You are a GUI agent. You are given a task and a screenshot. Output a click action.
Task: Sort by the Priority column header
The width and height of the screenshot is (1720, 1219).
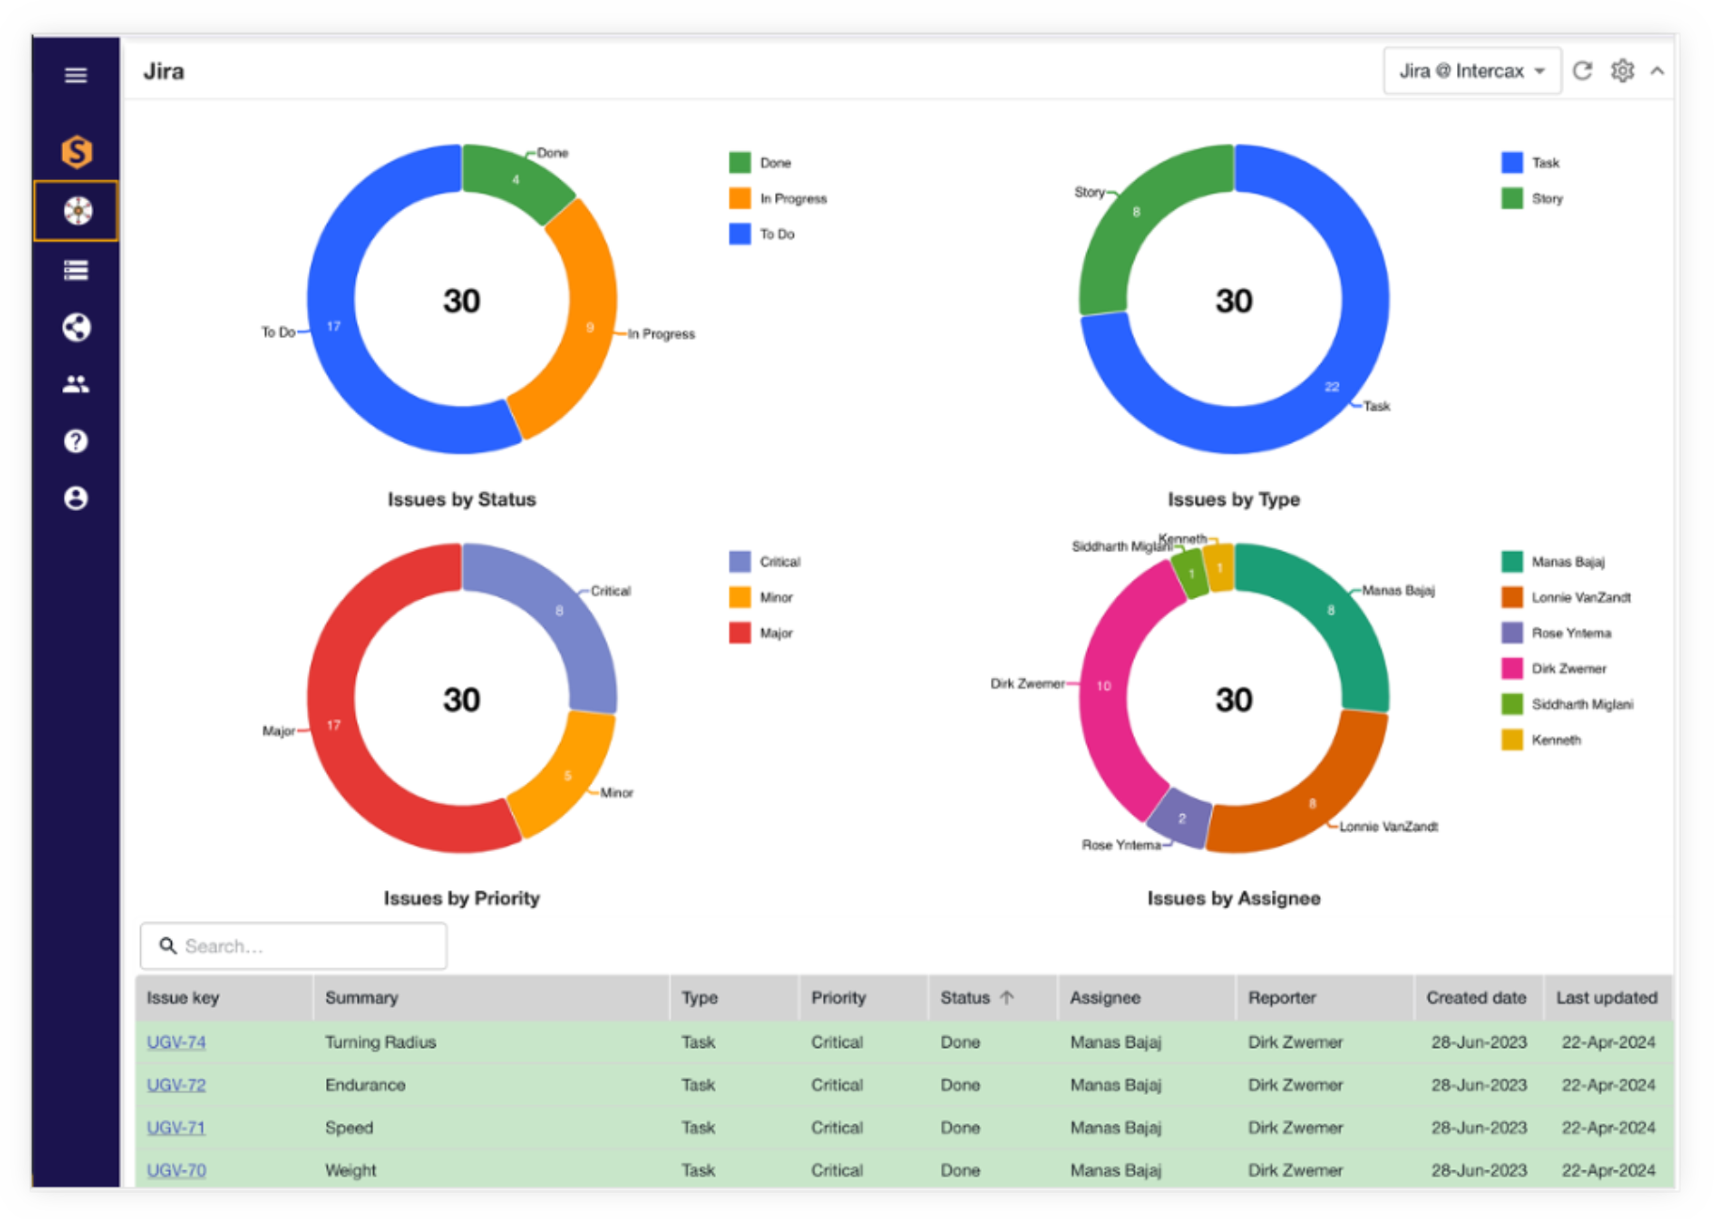click(x=838, y=997)
